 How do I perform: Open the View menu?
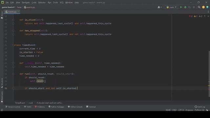18,3
